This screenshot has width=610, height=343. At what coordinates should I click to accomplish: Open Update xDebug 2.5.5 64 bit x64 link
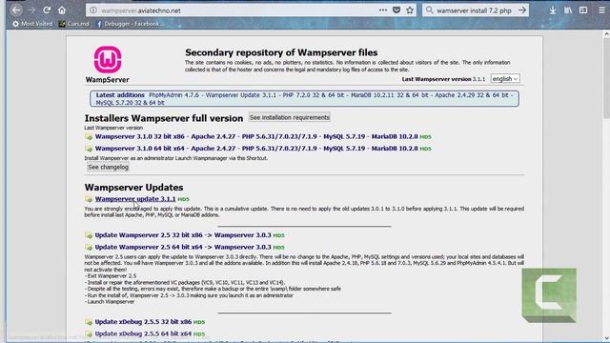tap(143, 334)
